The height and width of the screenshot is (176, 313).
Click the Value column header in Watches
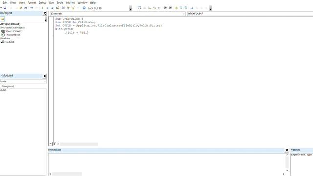click(x=302, y=155)
